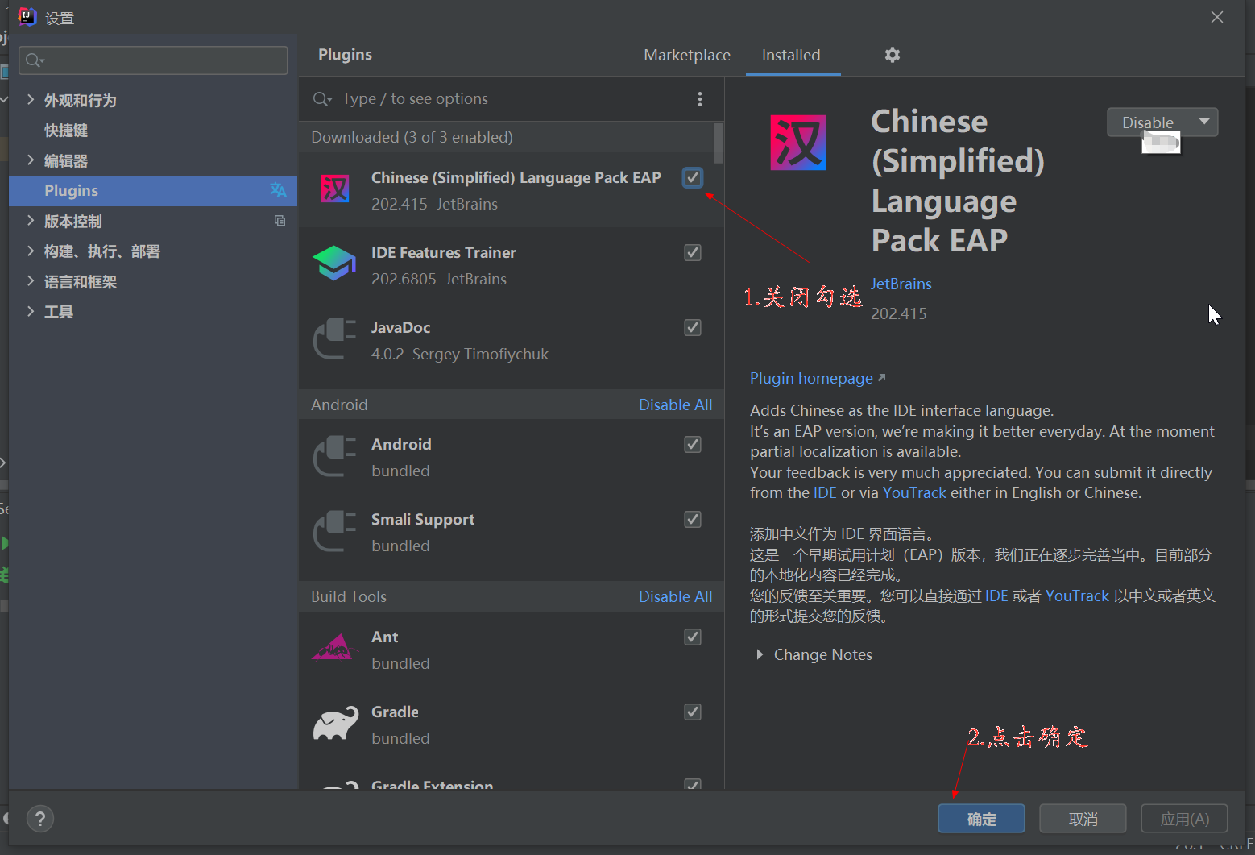Image resolution: width=1255 pixels, height=855 pixels.
Task: Switch to the Installed tab
Action: (x=791, y=55)
